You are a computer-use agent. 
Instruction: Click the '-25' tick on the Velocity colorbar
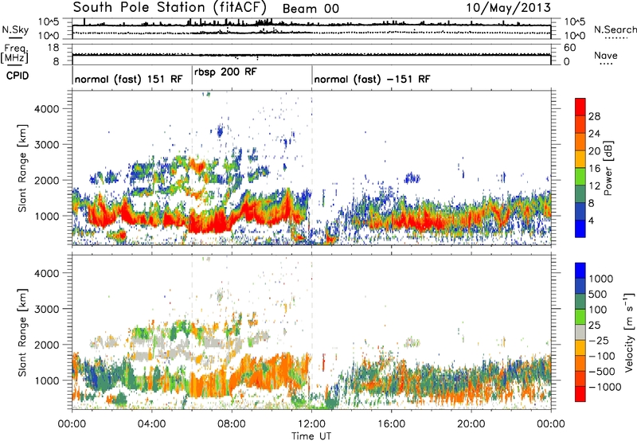point(600,340)
